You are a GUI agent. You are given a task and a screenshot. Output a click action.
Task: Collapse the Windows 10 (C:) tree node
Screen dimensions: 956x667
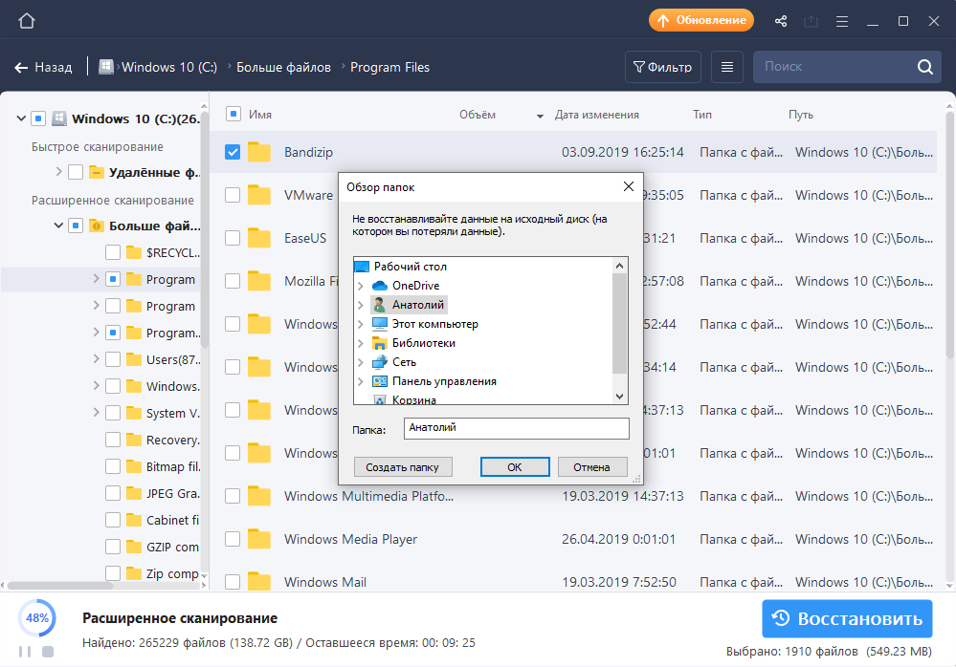21,118
